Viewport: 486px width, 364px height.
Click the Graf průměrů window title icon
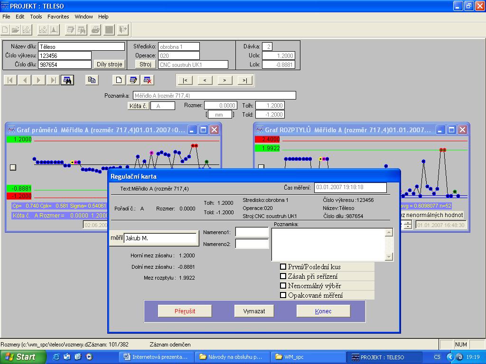11,130
